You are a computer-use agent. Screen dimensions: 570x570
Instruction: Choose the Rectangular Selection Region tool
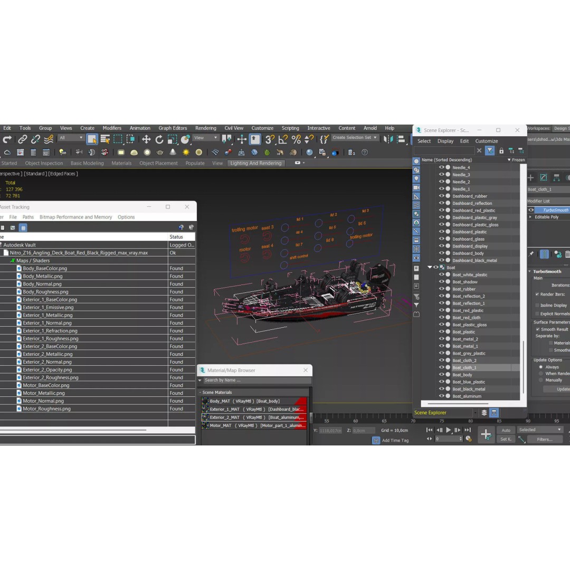pyautogui.click(x=118, y=139)
